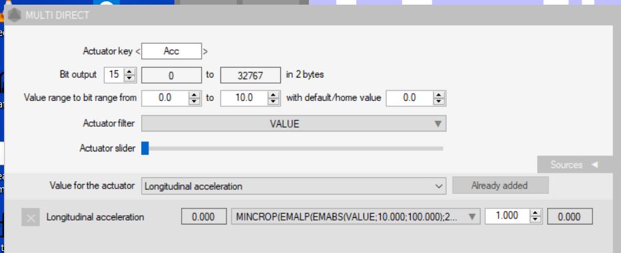The image size is (621, 253).
Task: Increase Bit output value with up arrow
Action: [x=130, y=71]
